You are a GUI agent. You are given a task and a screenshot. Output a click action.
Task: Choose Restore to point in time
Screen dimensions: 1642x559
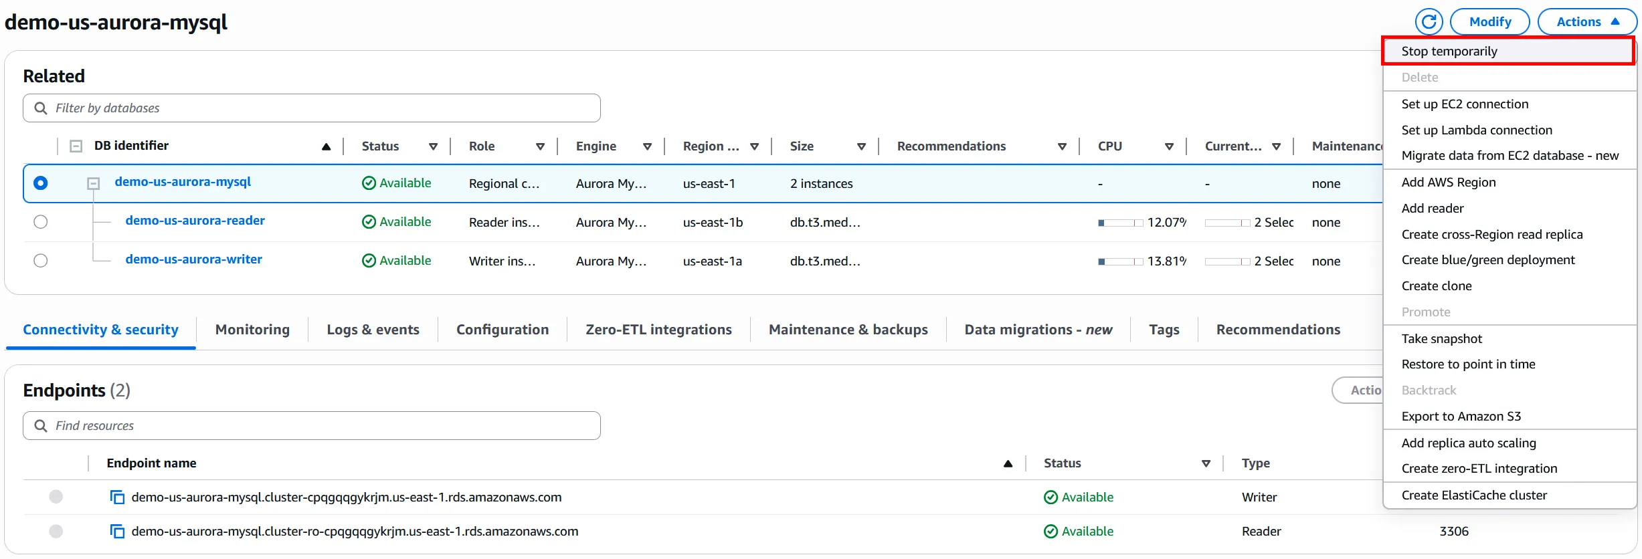click(x=1510, y=364)
